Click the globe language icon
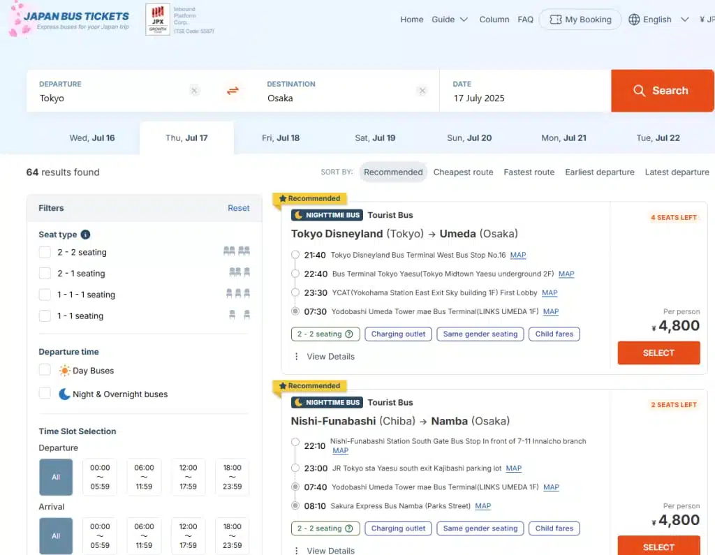The width and height of the screenshot is (715, 555). [x=634, y=20]
